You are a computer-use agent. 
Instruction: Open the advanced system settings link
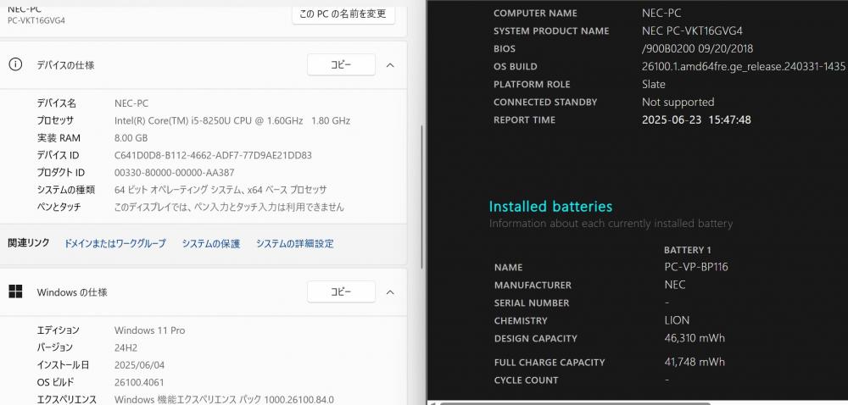tap(295, 243)
